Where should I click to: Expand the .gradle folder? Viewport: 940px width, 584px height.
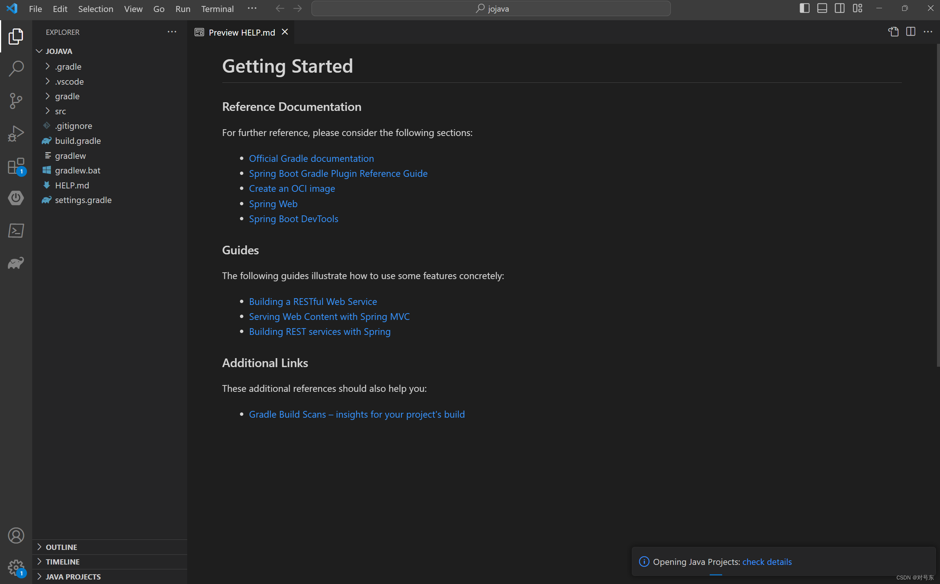click(48, 66)
